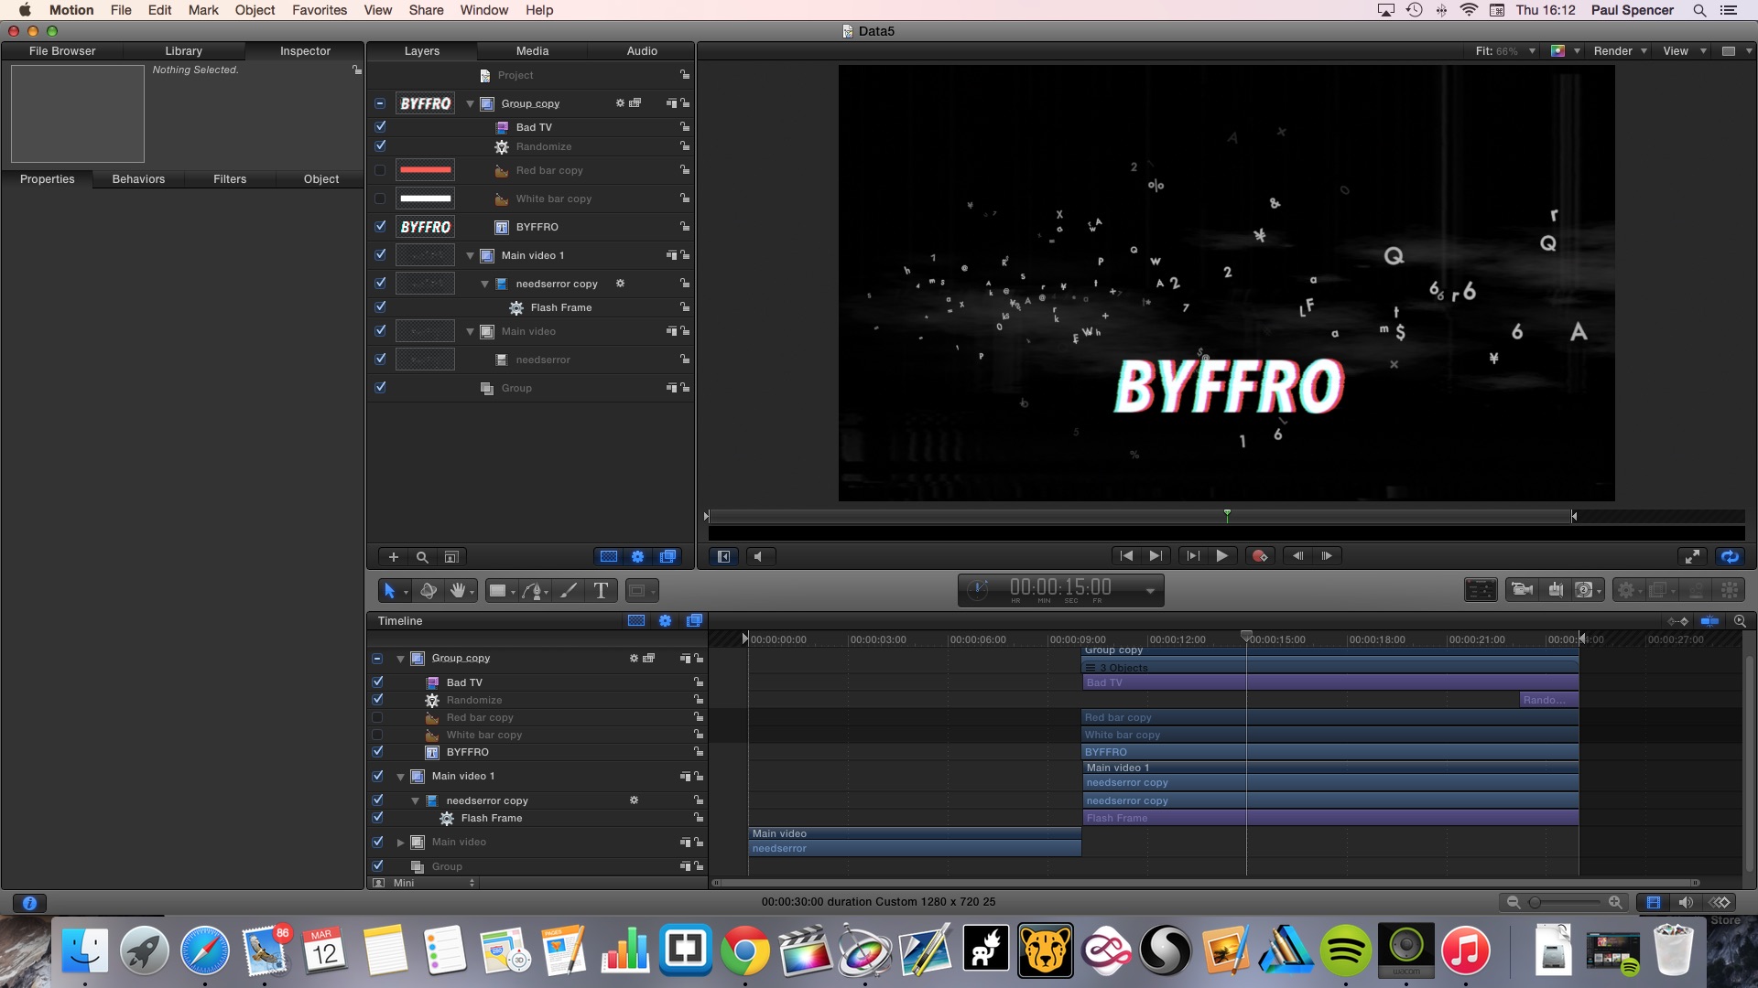The image size is (1758, 988).
Task: Choose the Paint Stroke tool
Action: tap(569, 591)
